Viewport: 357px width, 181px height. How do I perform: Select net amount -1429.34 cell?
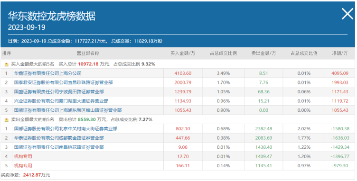340,147
